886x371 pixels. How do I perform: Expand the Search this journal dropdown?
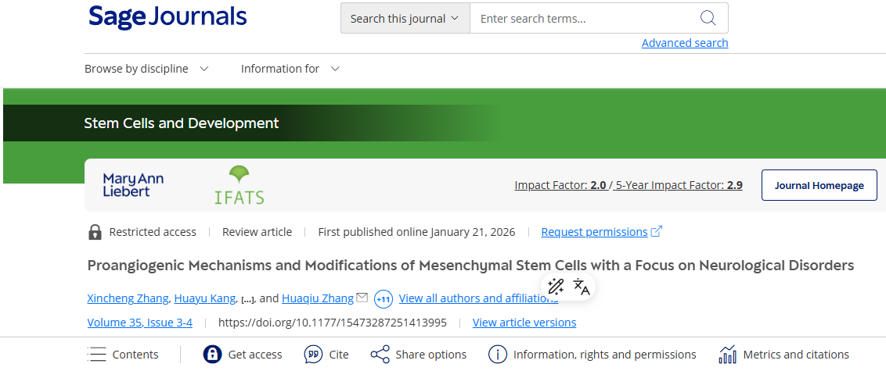click(405, 19)
